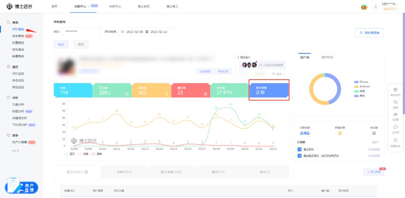Switch to the 差评(2) tab
The width and height of the screenshot is (405, 198).
tap(265, 172)
